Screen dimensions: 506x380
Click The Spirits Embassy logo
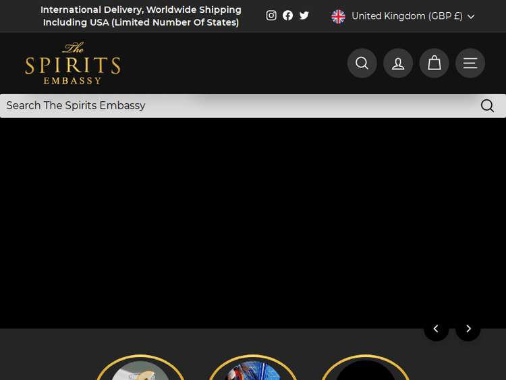pyautogui.click(x=73, y=64)
